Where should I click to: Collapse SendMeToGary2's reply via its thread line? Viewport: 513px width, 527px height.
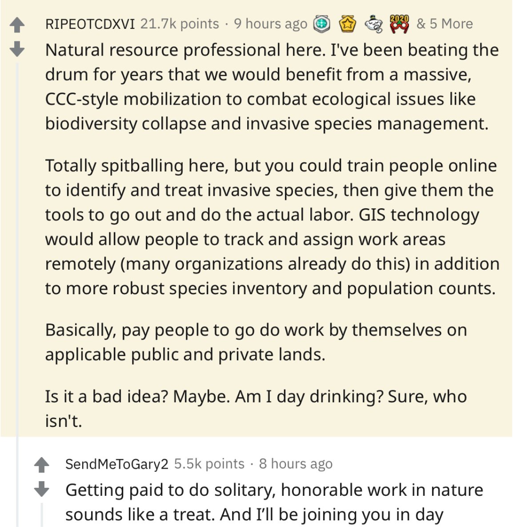[42, 515]
